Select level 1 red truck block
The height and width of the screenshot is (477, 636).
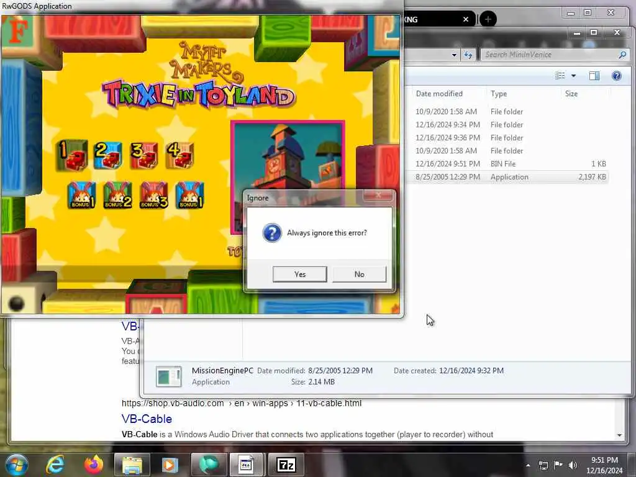coord(73,155)
